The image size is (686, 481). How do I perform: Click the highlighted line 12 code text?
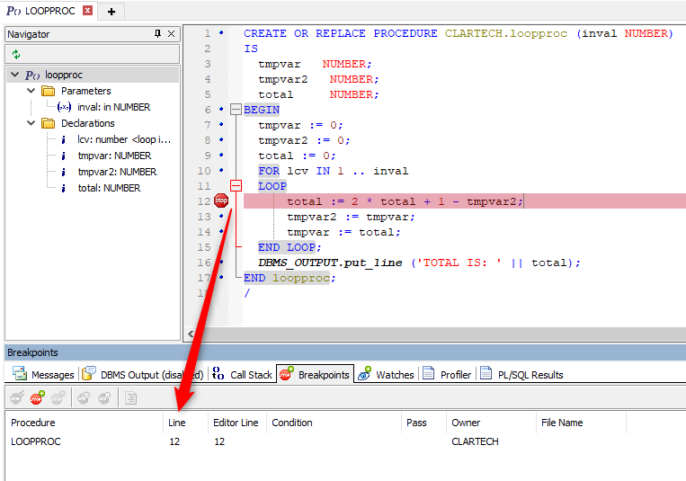tap(405, 201)
